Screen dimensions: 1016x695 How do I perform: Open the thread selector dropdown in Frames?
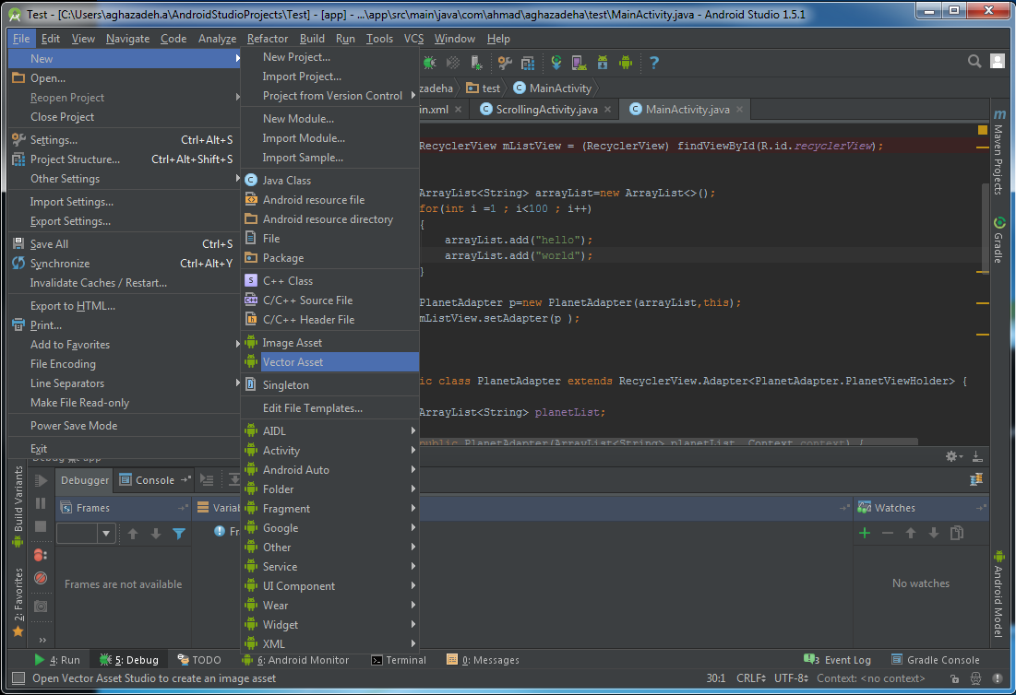click(x=106, y=534)
